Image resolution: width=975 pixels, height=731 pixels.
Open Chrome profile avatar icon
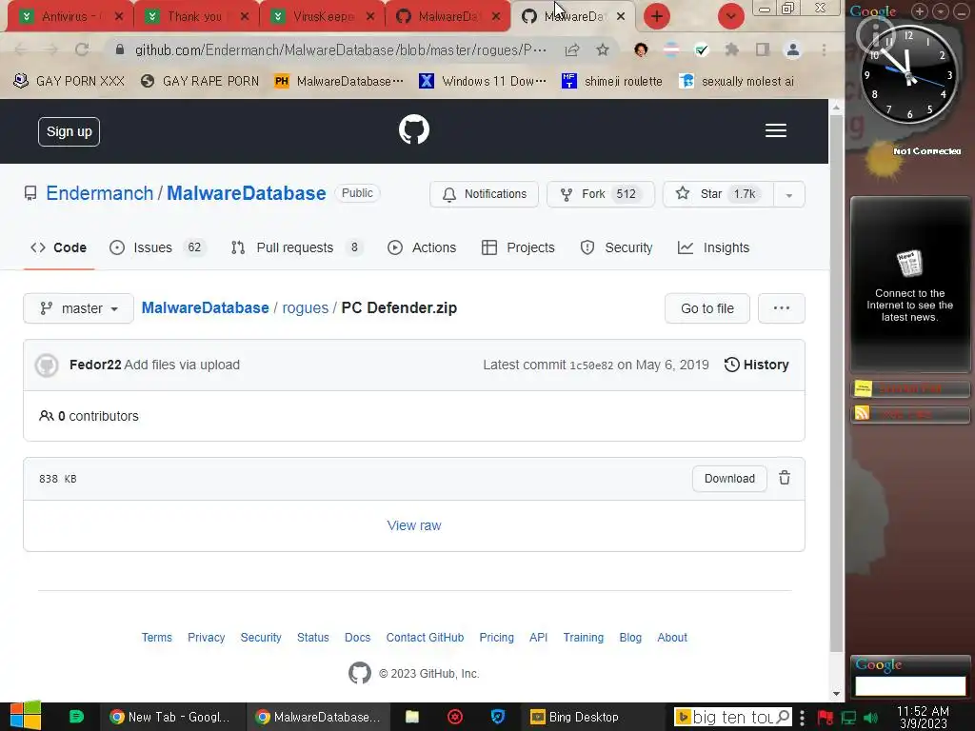click(793, 49)
